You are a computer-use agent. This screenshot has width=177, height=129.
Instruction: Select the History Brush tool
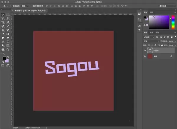(x=8, y=30)
